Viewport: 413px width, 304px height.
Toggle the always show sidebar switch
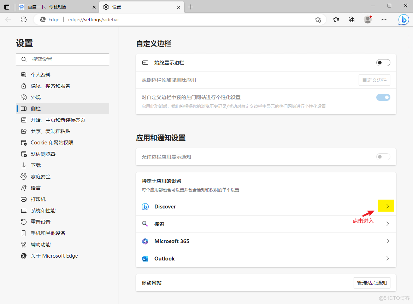[383, 63]
